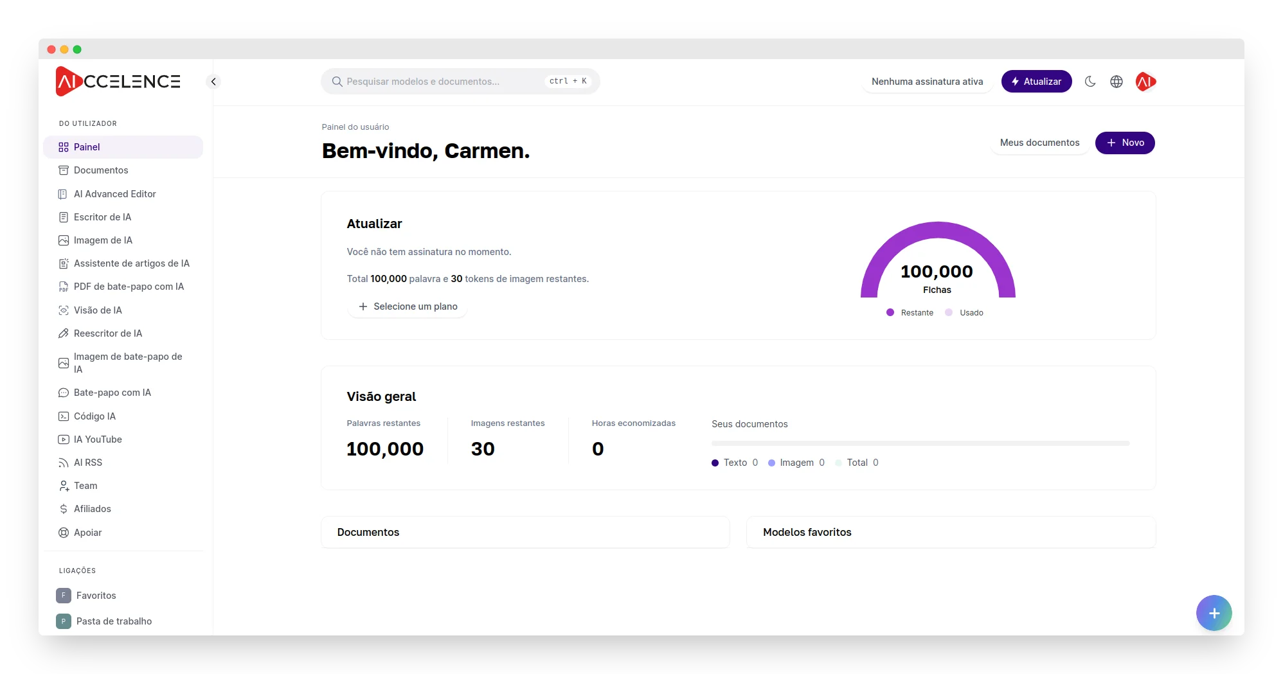Toggle the Restante legend in tokens chart

pyautogui.click(x=910, y=313)
